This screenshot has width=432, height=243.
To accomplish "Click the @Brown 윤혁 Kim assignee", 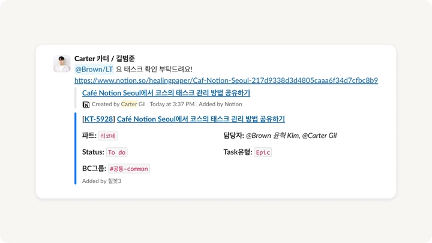I will tap(272, 136).
